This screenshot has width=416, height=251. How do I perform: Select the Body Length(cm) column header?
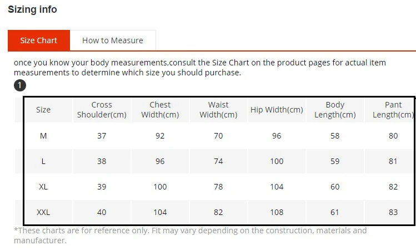click(335, 110)
